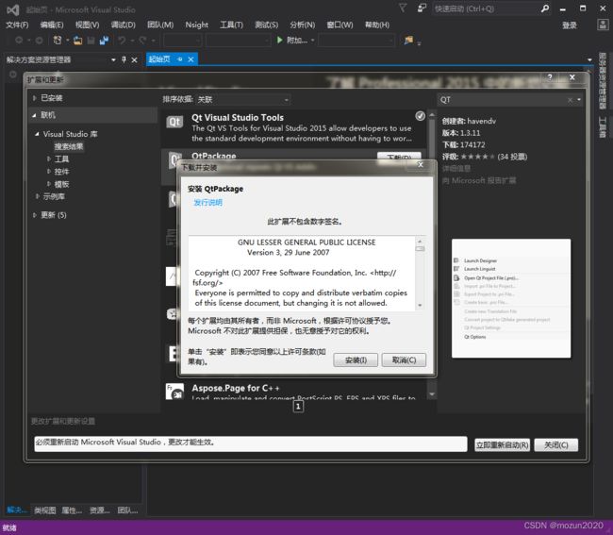Open the Window (窗口) menu
Image resolution: width=613 pixels, height=535 pixels.
click(x=340, y=25)
